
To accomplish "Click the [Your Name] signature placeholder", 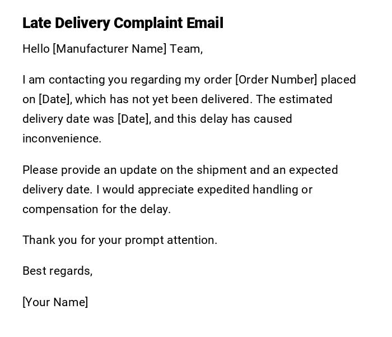I will click(x=55, y=302).
